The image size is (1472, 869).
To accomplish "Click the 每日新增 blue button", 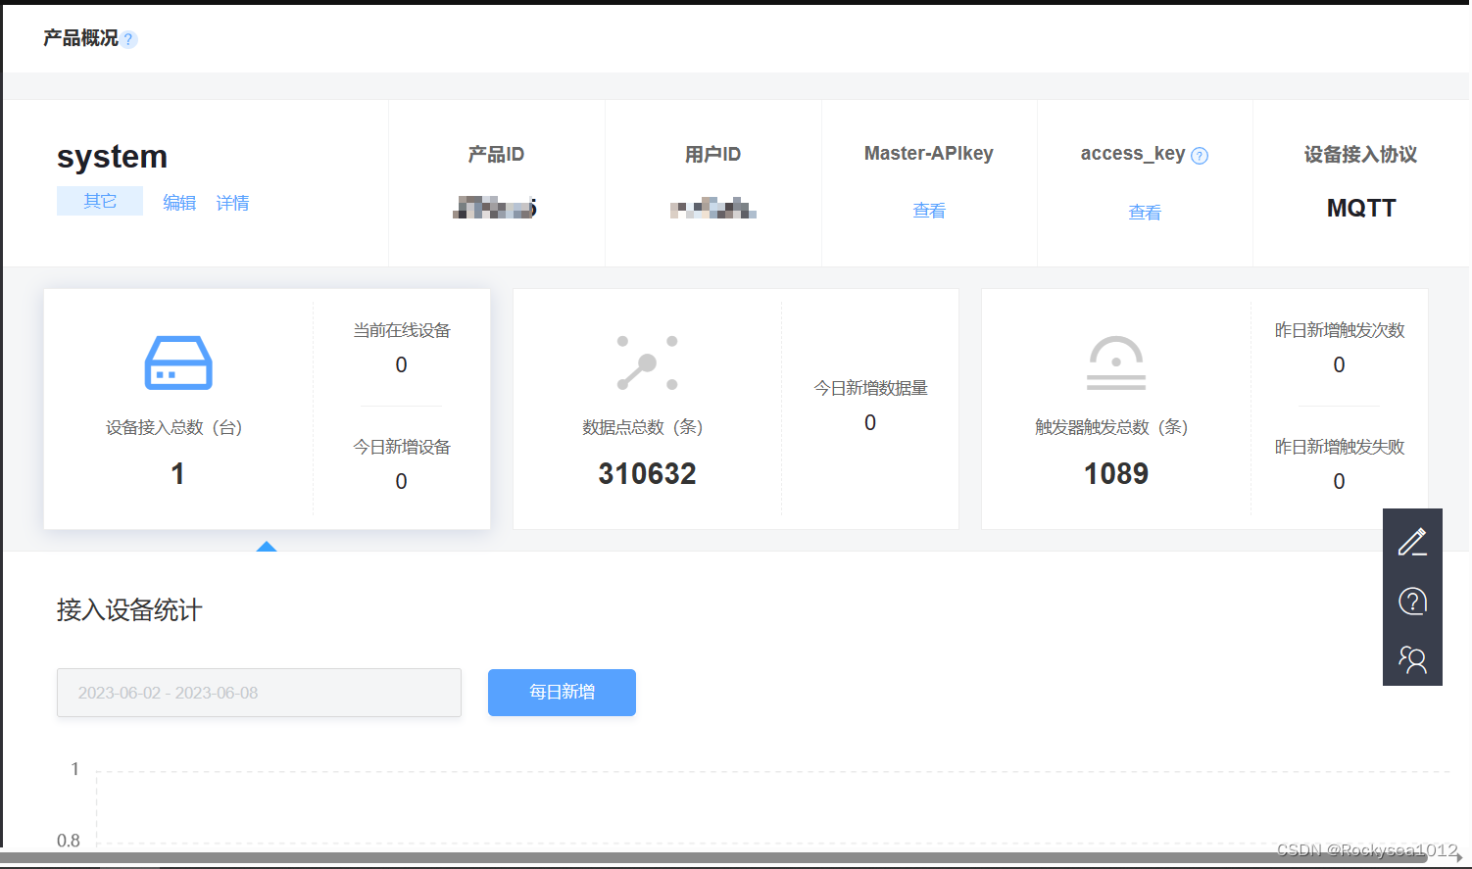I will 562,692.
